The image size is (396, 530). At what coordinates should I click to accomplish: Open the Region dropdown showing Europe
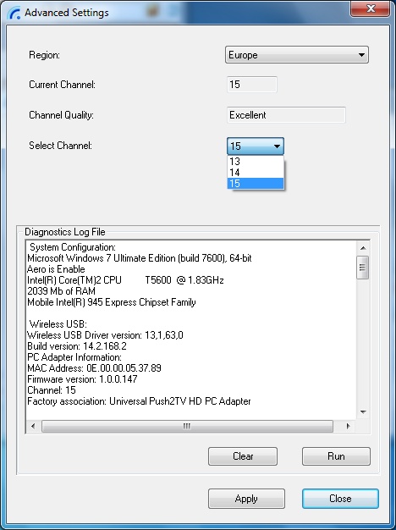pyautogui.click(x=297, y=55)
